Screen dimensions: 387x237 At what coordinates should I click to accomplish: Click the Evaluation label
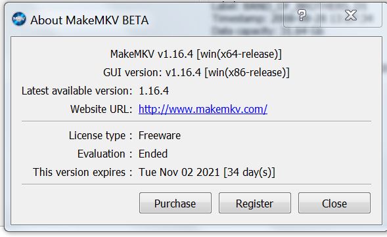tap(104, 154)
